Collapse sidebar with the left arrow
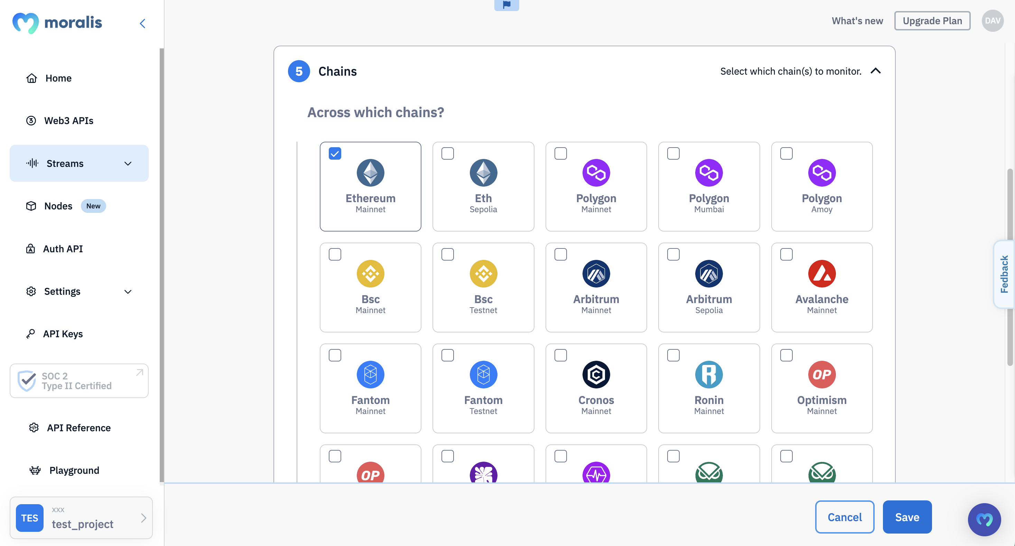The height and width of the screenshot is (546, 1015). coord(143,23)
